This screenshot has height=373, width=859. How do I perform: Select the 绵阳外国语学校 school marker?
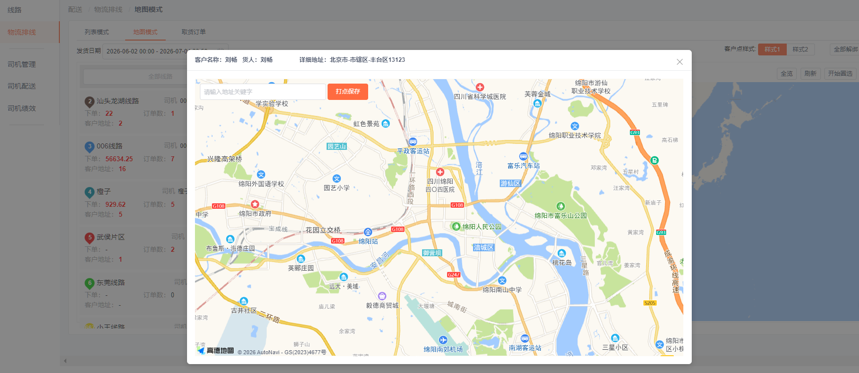point(261,175)
